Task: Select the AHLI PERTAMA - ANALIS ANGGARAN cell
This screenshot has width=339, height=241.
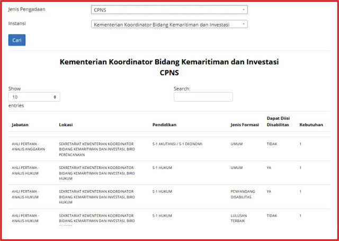Action: 28,147
